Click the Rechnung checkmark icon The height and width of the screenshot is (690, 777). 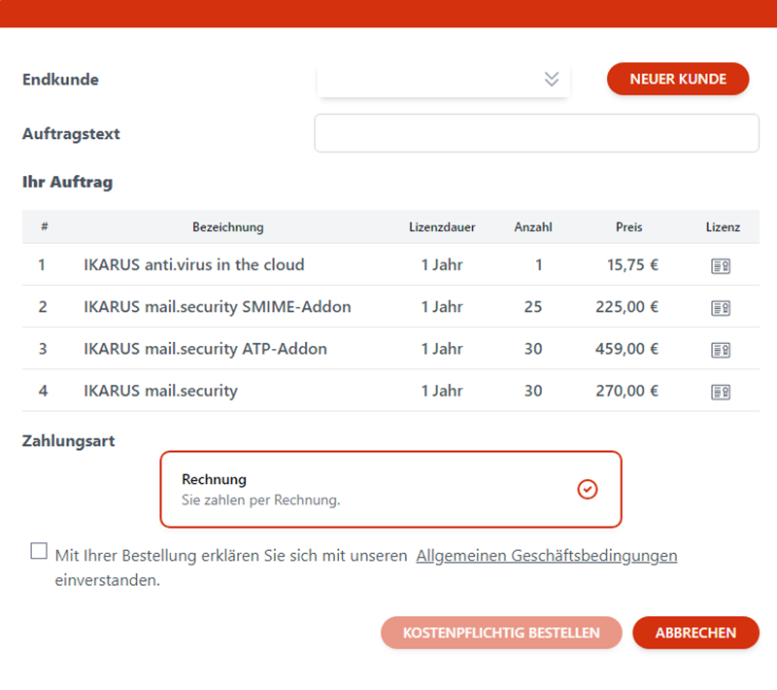588,489
